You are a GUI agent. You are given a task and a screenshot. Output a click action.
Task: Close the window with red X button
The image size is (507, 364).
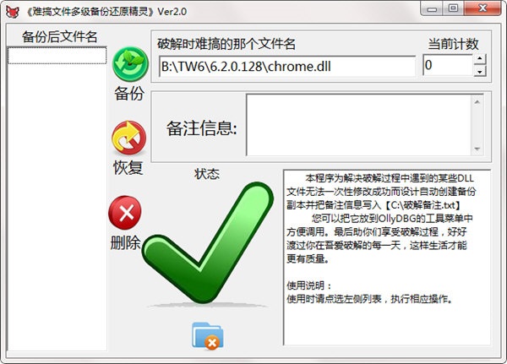[x=482, y=8]
